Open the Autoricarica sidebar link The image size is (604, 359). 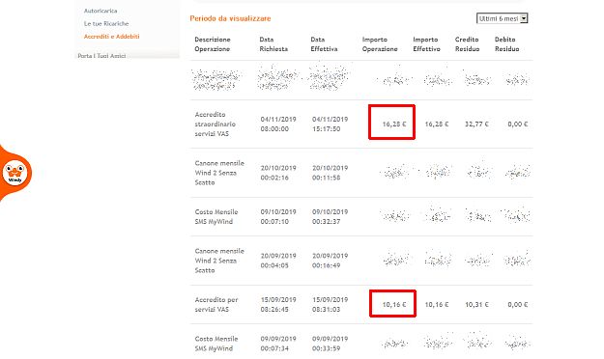[x=101, y=11]
